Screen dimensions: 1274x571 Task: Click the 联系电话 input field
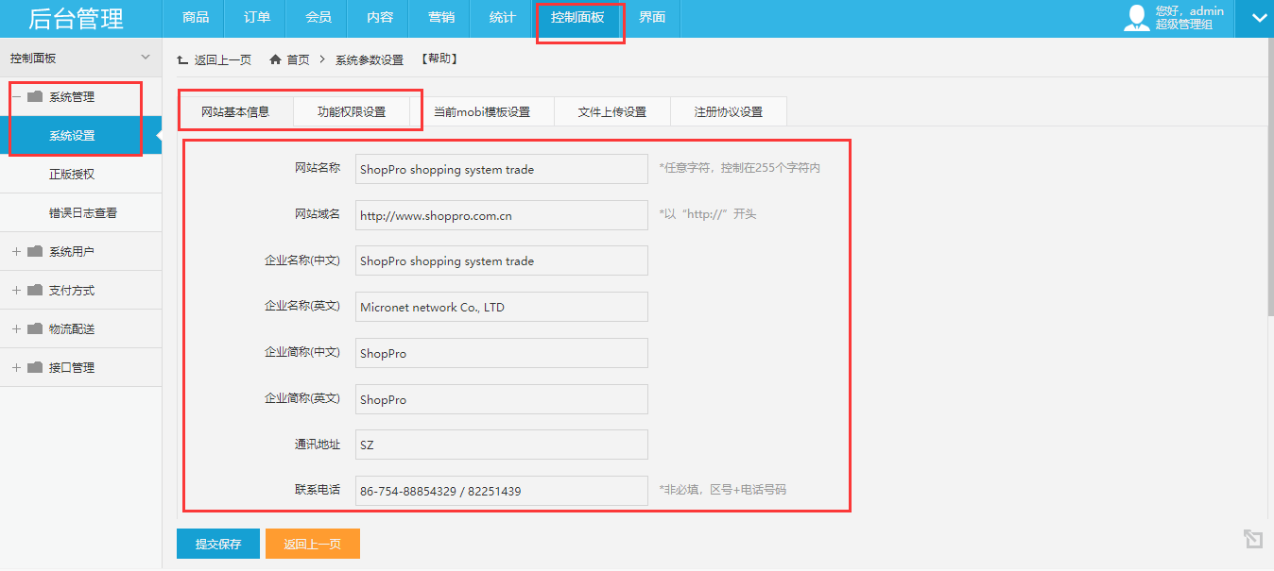(x=502, y=491)
